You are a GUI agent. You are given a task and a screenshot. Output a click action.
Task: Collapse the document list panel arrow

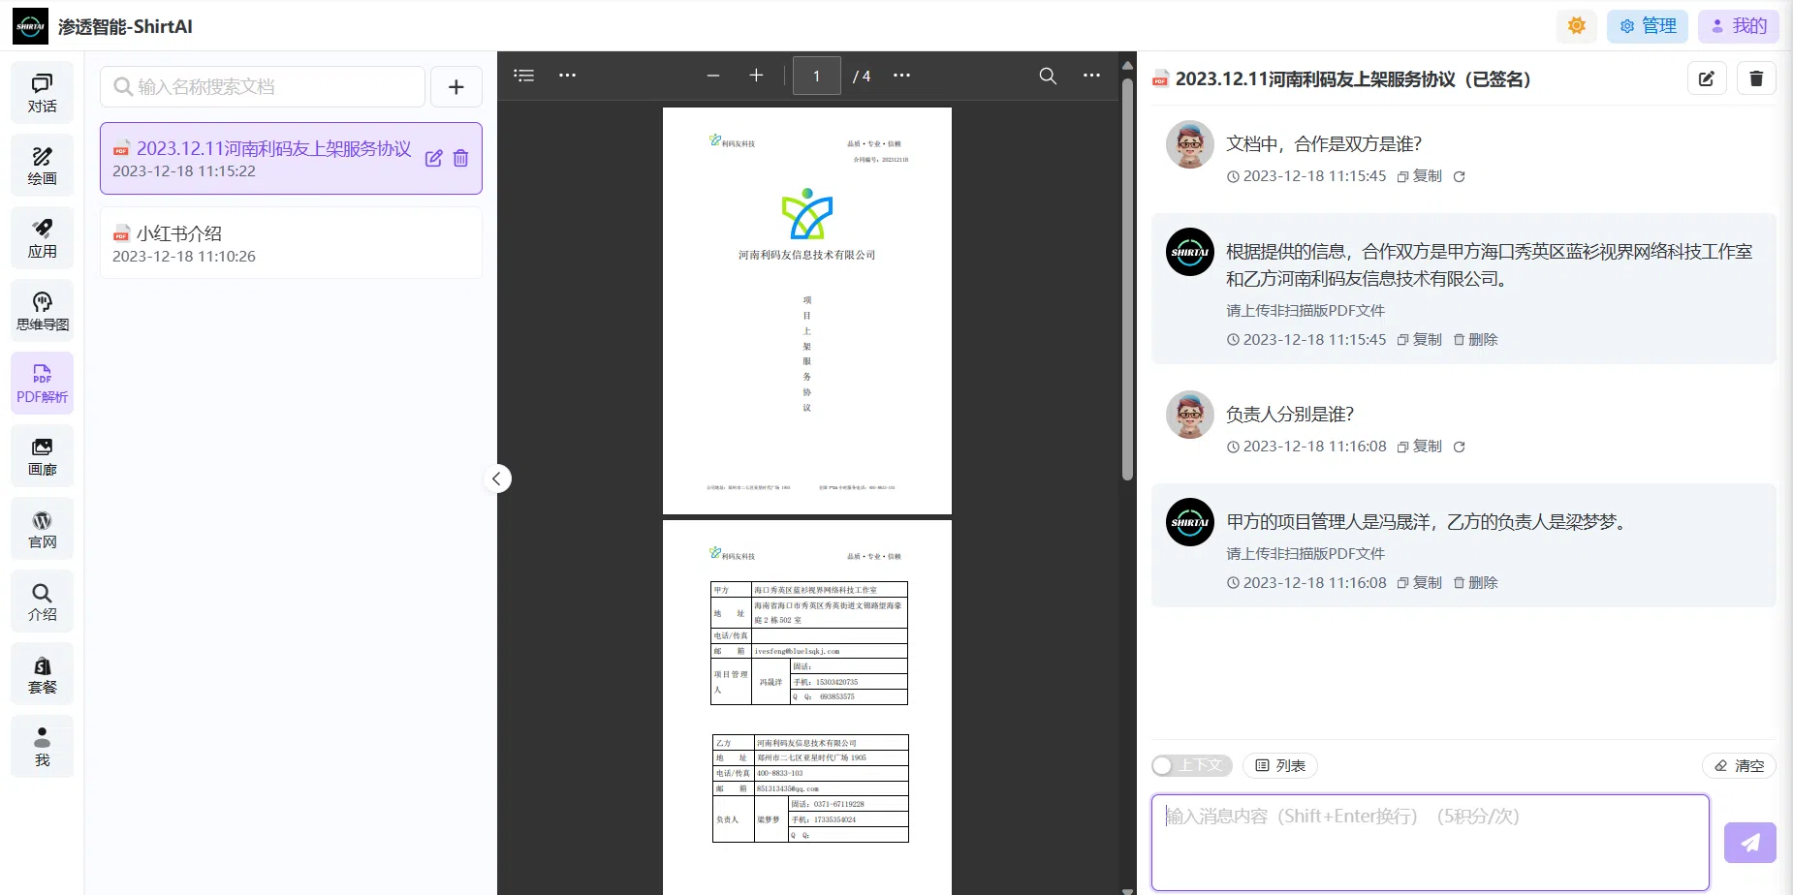(x=497, y=478)
